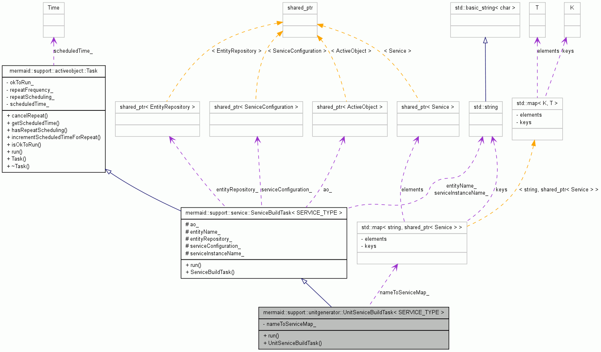Click the nameToServiceMap_ edge label
Viewport: 601px width, 352px height.
404,292
